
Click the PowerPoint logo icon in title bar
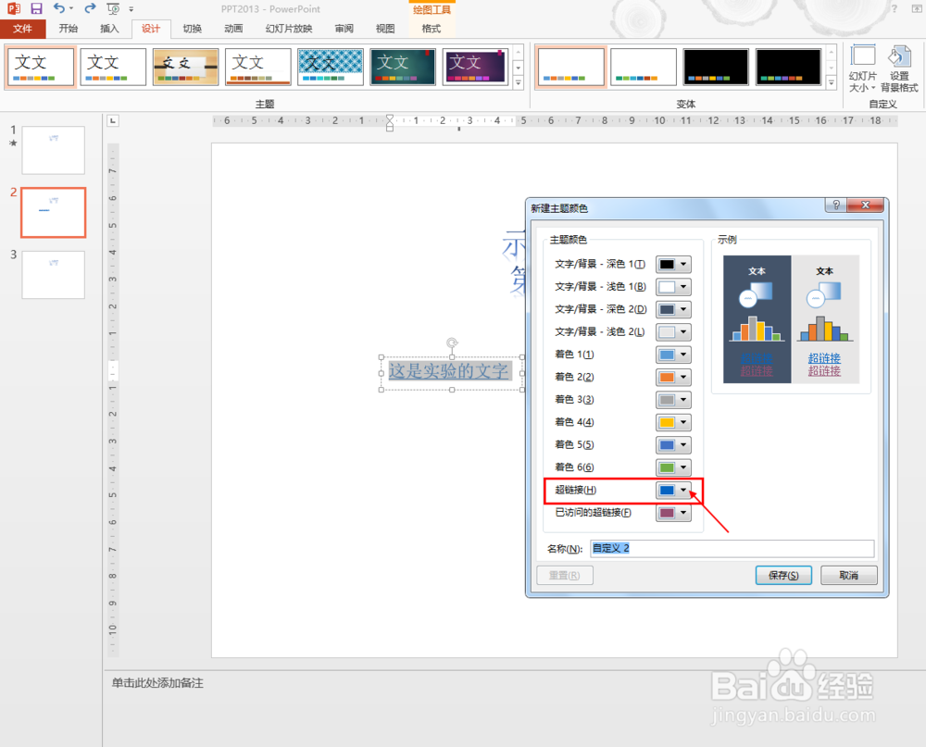tap(12, 8)
